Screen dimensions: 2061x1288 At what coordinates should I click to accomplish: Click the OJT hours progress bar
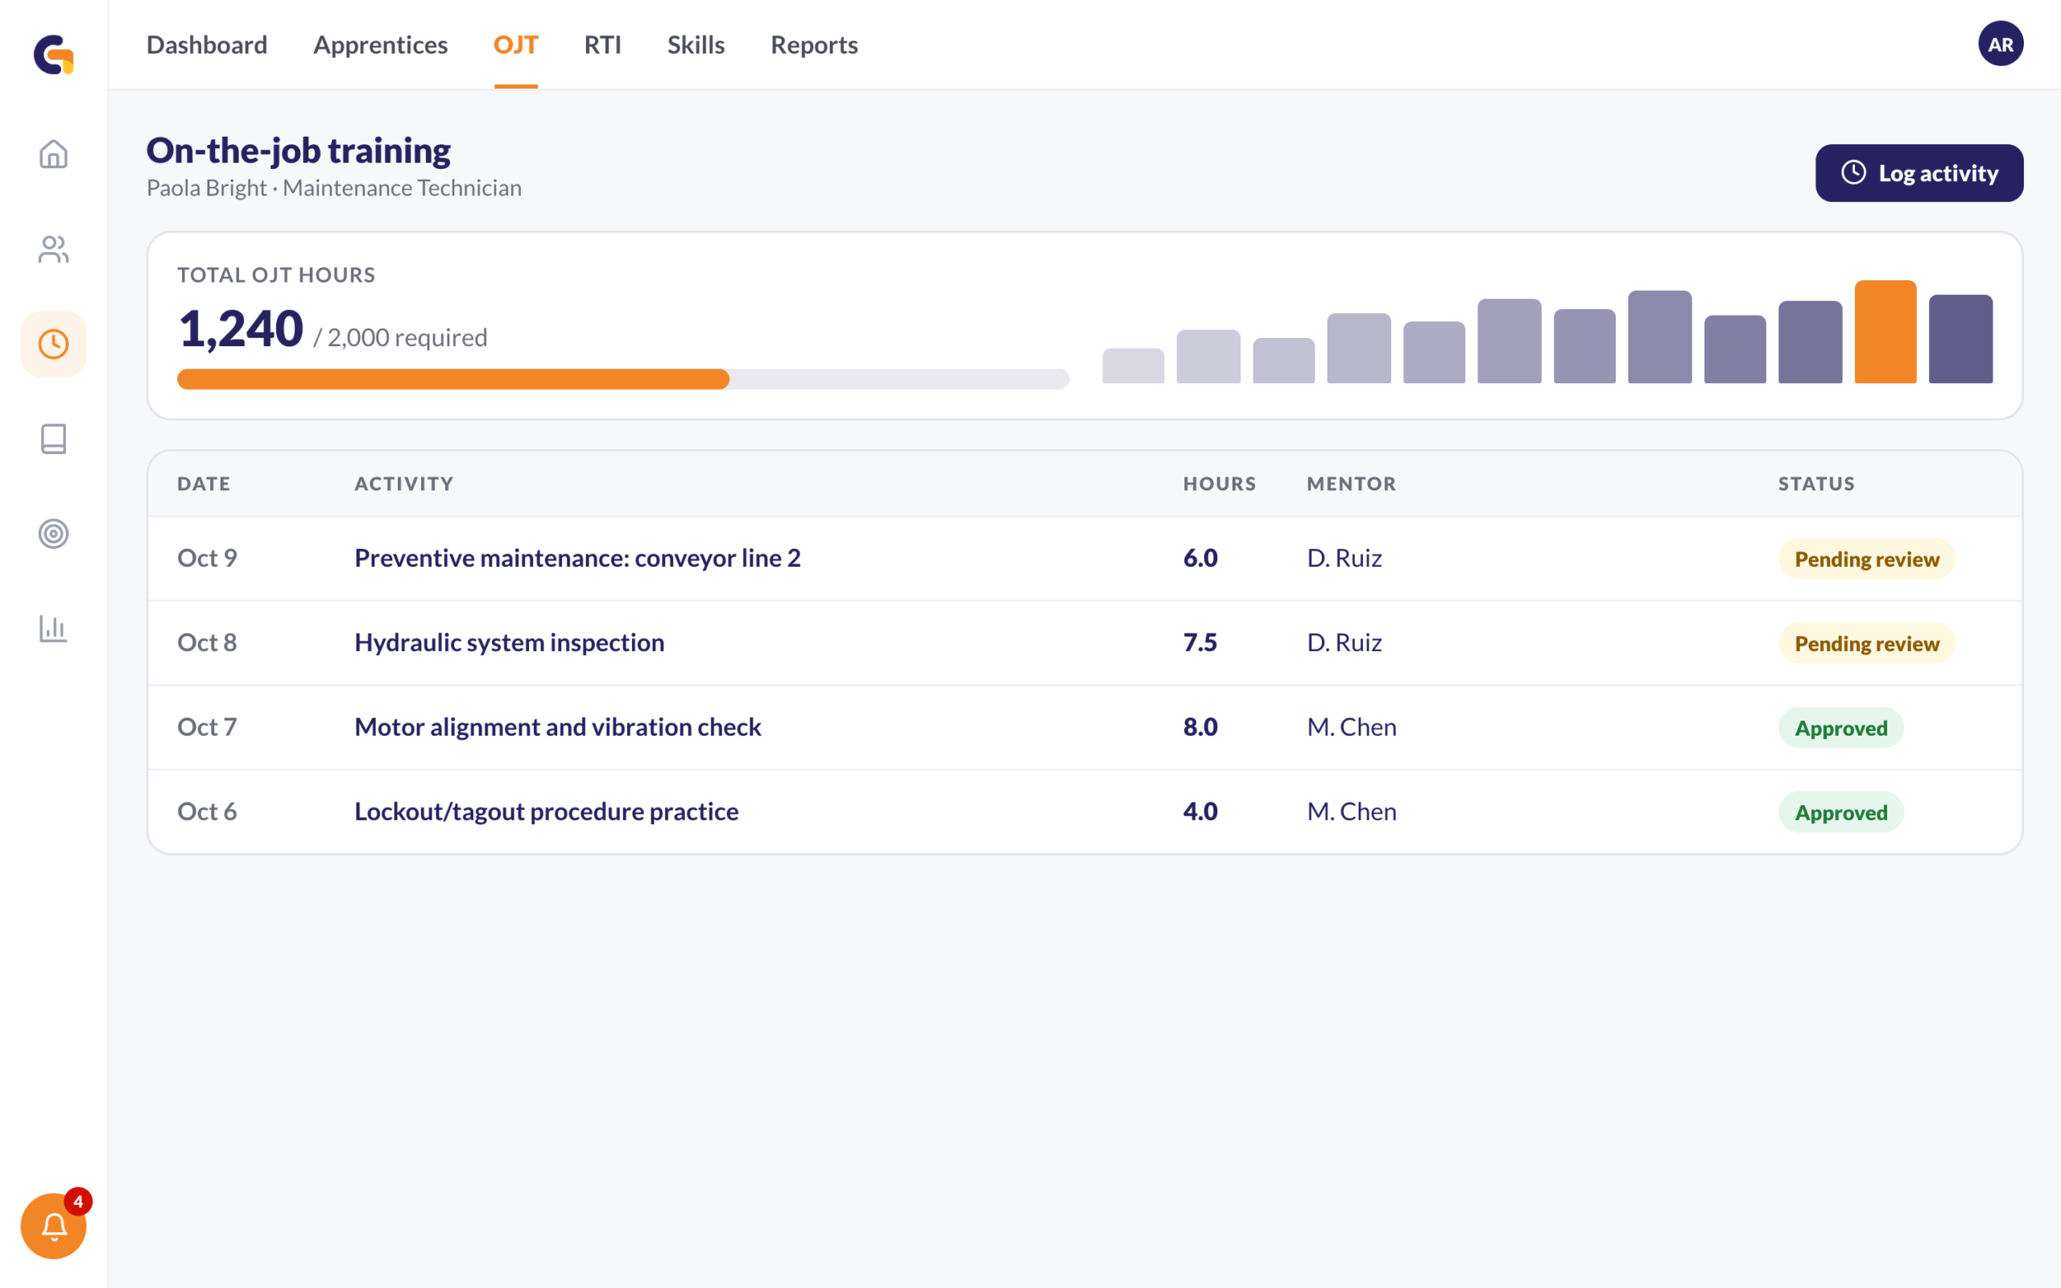(x=622, y=379)
